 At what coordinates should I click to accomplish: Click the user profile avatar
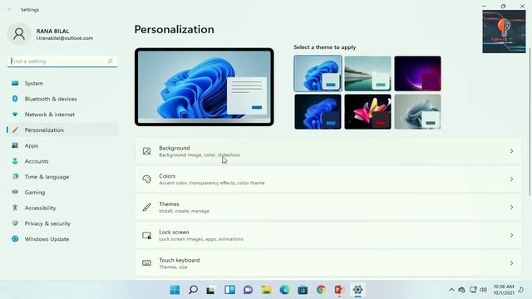pos(19,34)
